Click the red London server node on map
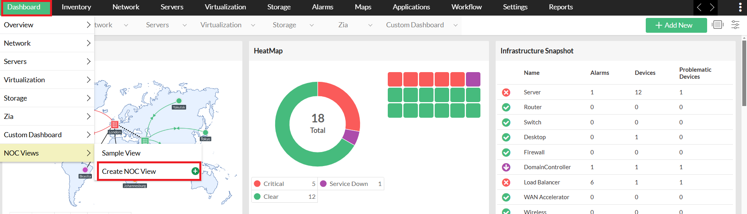Image resolution: width=747 pixels, height=214 pixels. (x=115, y=125)
